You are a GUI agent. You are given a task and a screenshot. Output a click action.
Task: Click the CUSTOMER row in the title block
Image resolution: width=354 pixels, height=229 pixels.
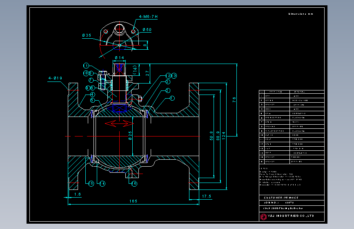coord(292,198)
